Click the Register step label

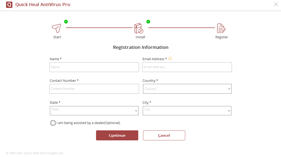pyautogui.click(x=222, y=37)
